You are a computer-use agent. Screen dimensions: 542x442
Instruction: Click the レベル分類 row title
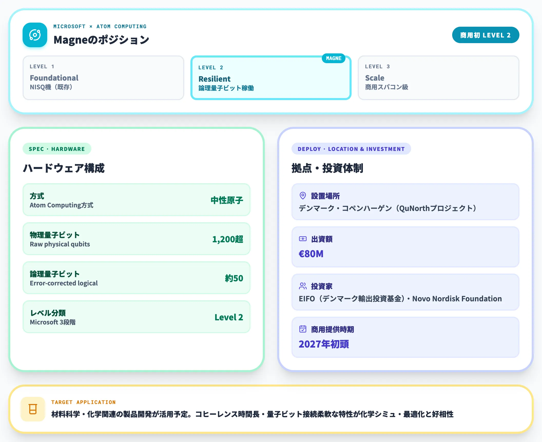48,313
